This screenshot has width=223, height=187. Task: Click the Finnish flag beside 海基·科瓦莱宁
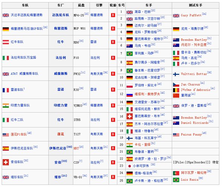point(130,138)
